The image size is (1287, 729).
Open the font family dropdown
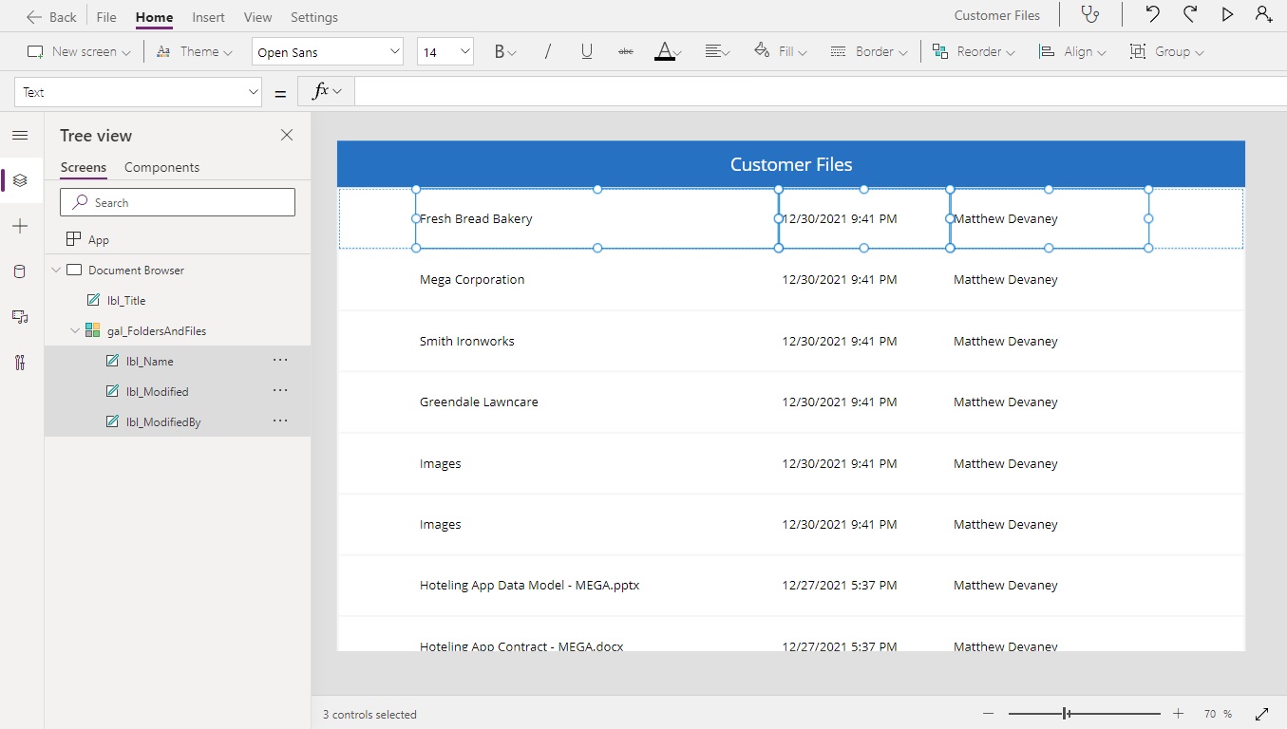click(x=327, y=51)
